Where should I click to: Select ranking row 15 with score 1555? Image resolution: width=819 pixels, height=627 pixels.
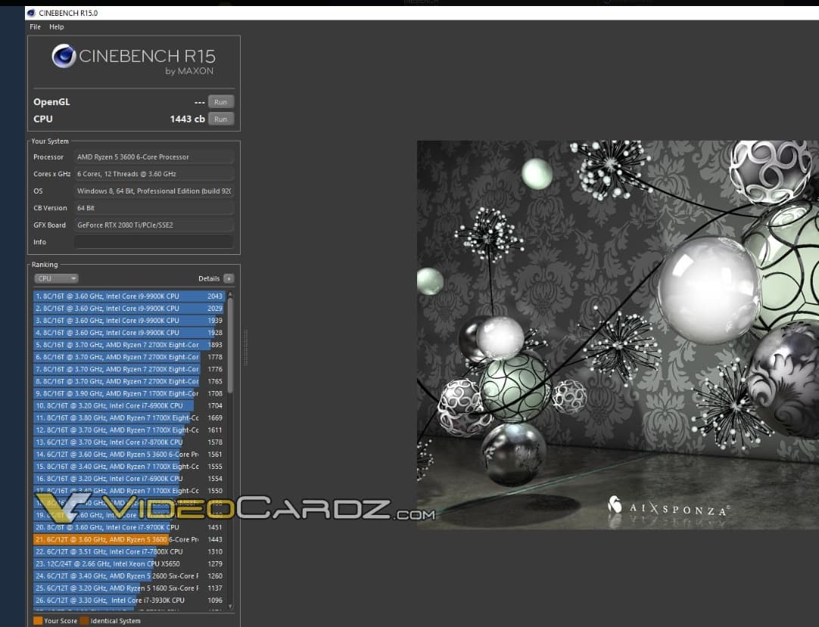coord(129,467)
